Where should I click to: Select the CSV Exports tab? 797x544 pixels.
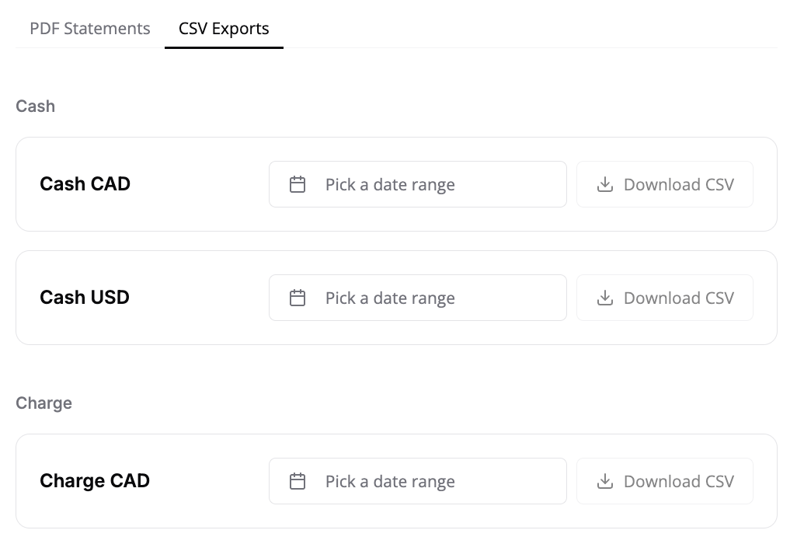click(224, 29)
